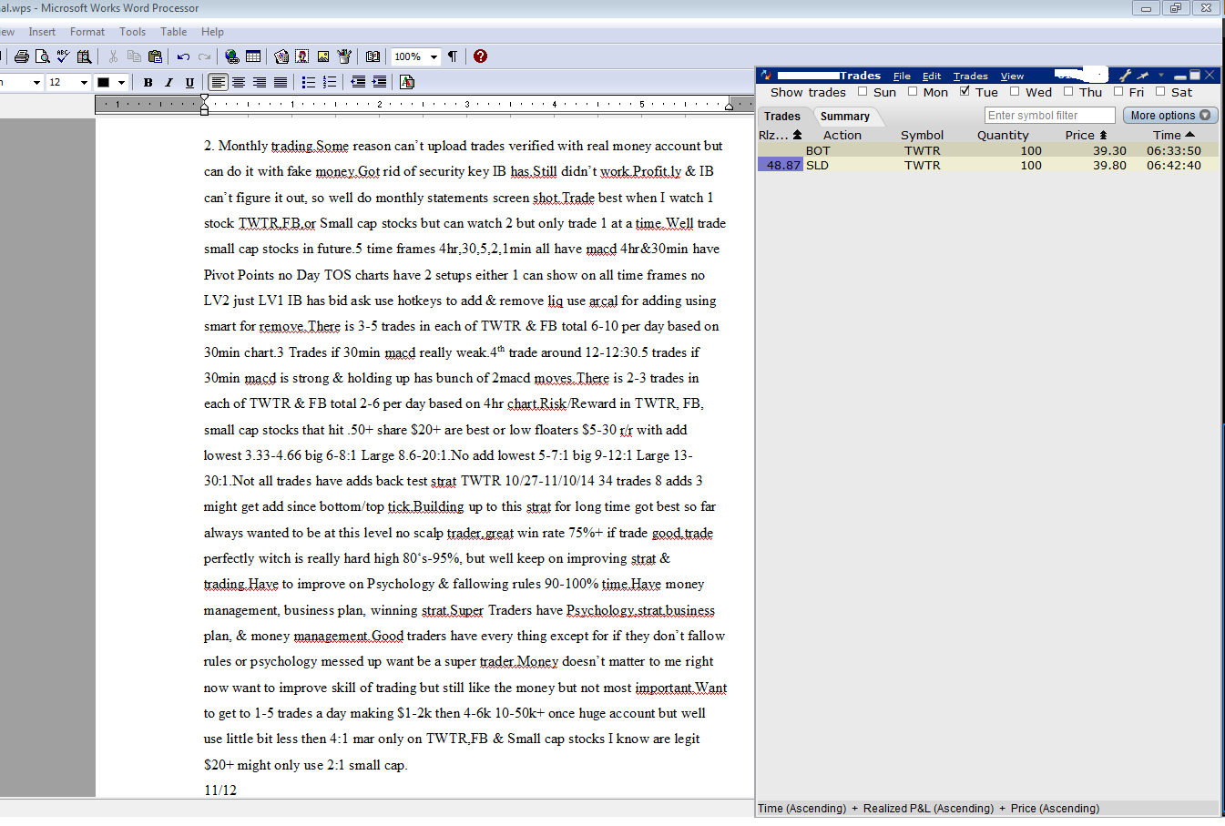The image size is (1225, 826).
Task: Open the small arrow menu in Trades title bar
Action: [1161, 76]
